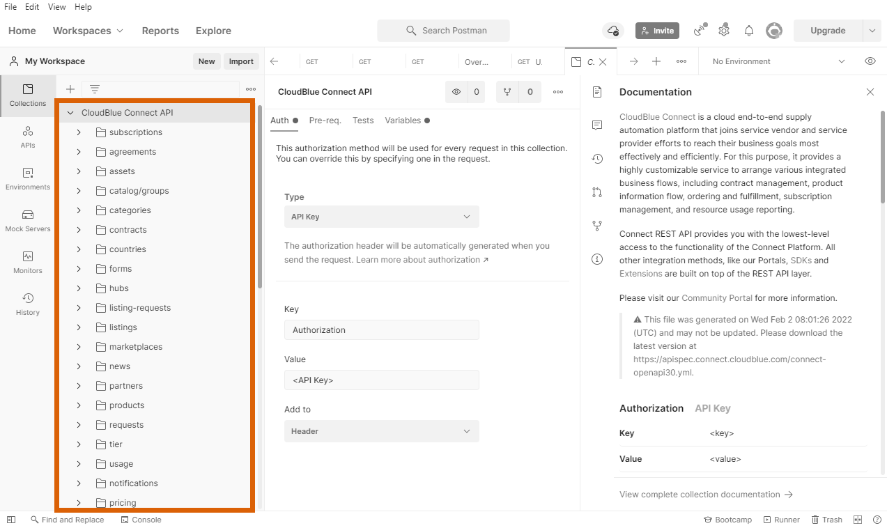Switch to the Pre-req. tab
Screen dimensions: 887x528
pyautogui.click(x=325, y=121)
